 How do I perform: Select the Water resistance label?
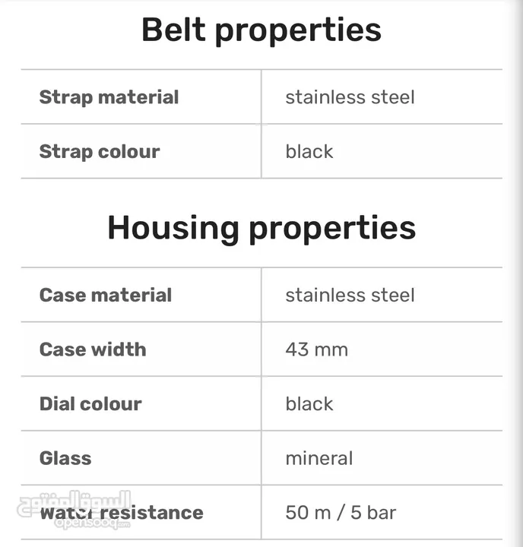tap(122, 513)
